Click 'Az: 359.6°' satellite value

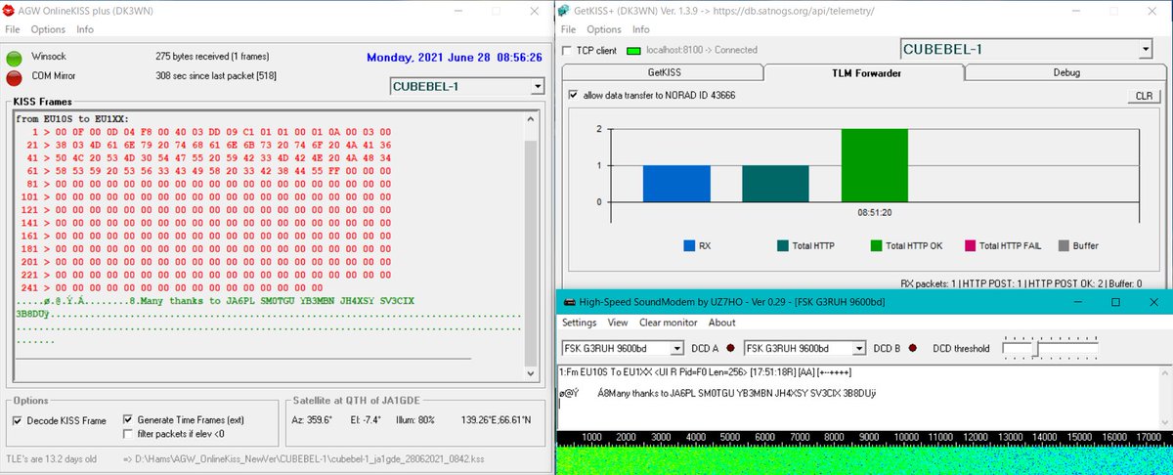click(x=313, y=420)
